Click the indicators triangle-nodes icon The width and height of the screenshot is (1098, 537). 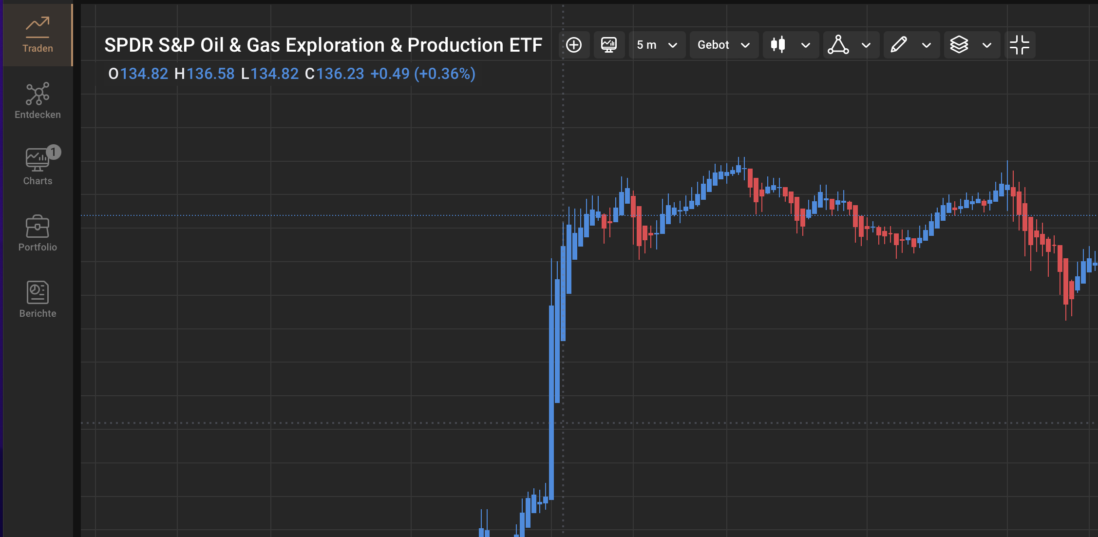(x=838, y=45)
